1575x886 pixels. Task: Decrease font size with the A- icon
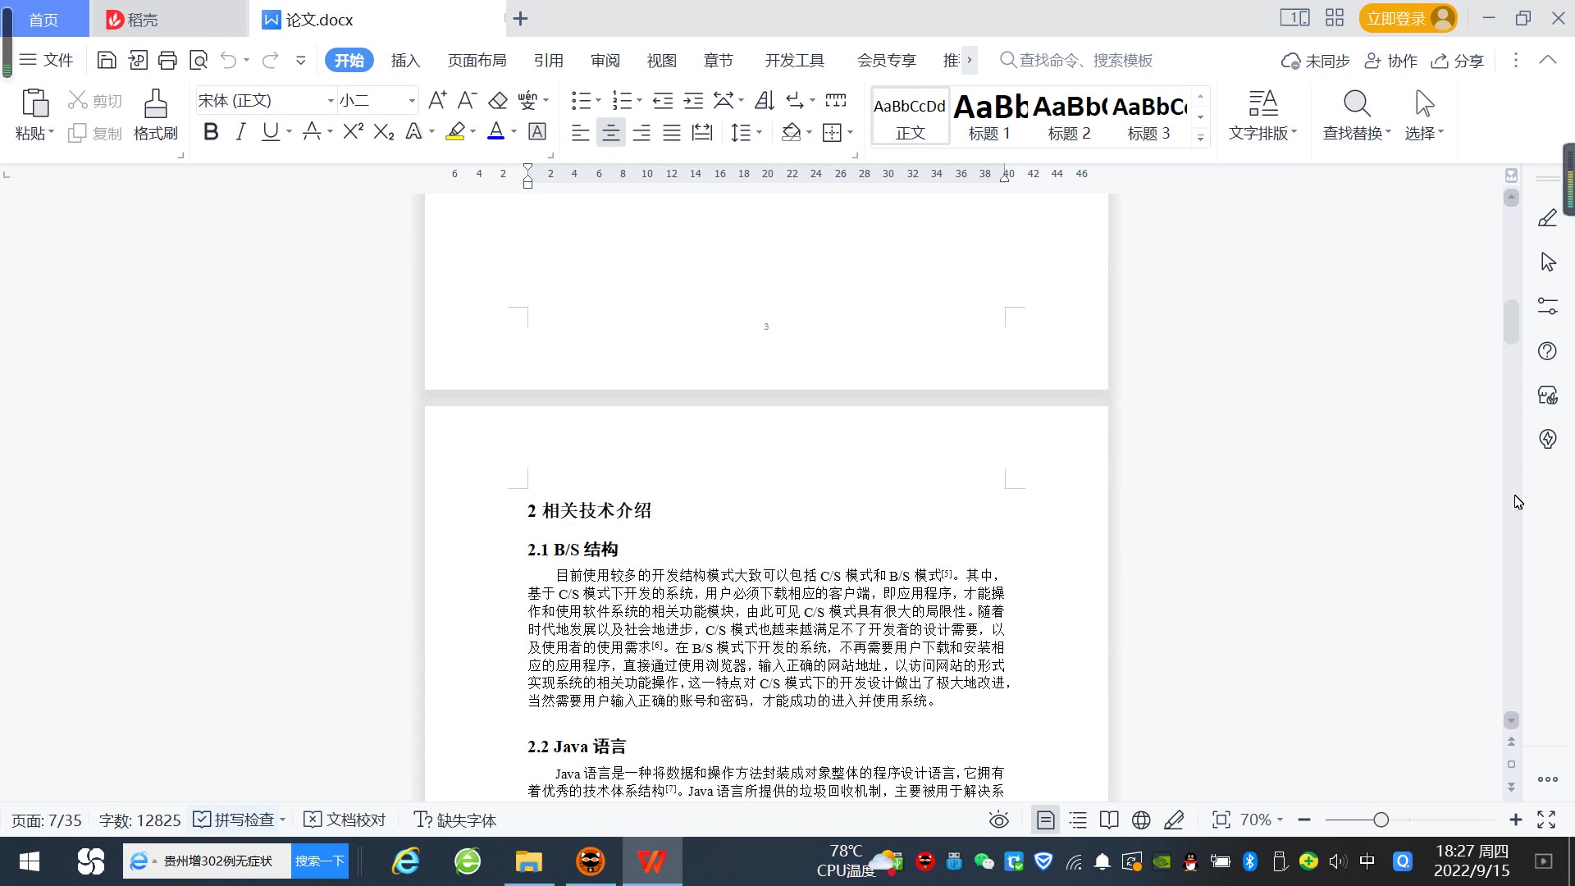click(467, 101)
